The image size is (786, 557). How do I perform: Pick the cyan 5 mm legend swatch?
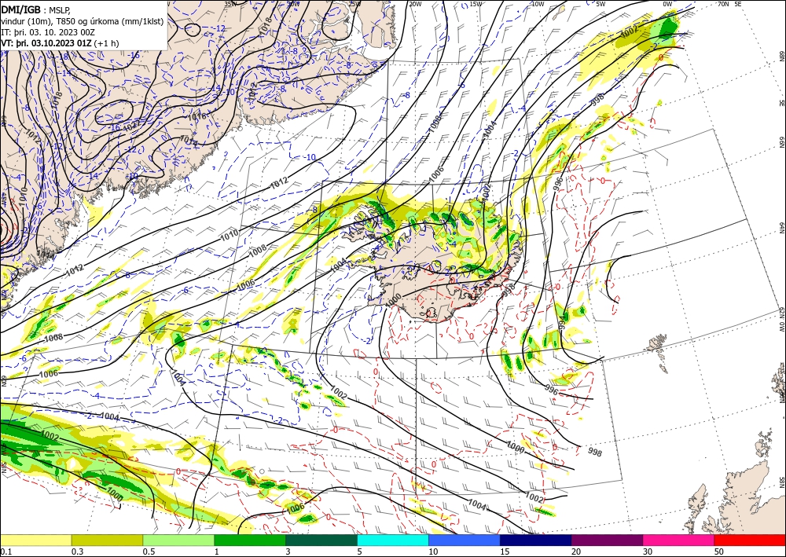(393, 540)
